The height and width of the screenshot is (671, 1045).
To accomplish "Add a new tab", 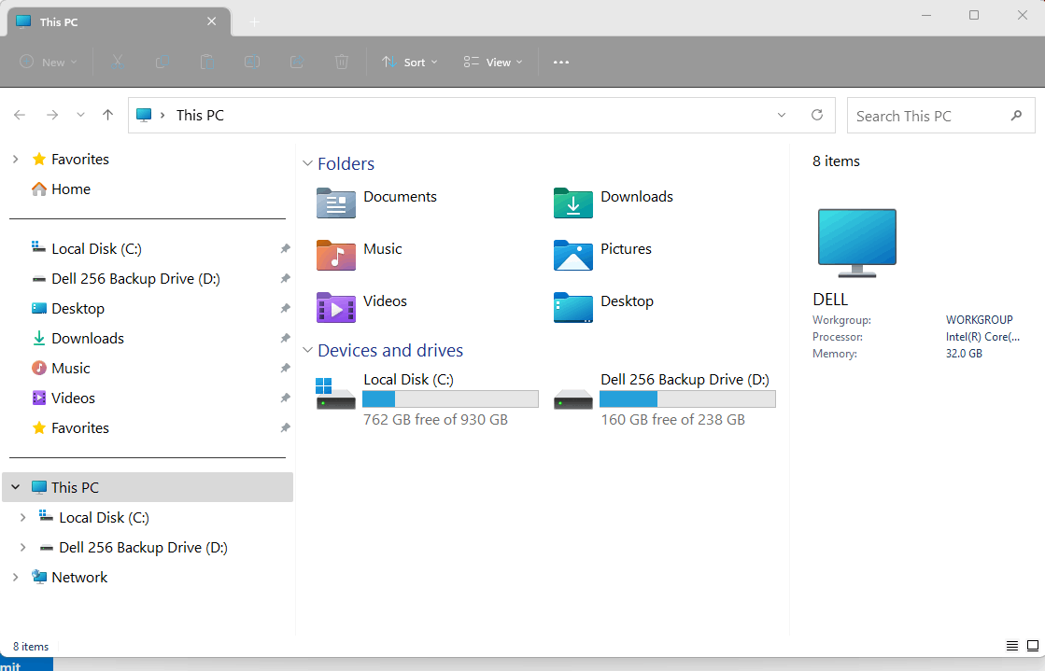I will click(254, 22).
